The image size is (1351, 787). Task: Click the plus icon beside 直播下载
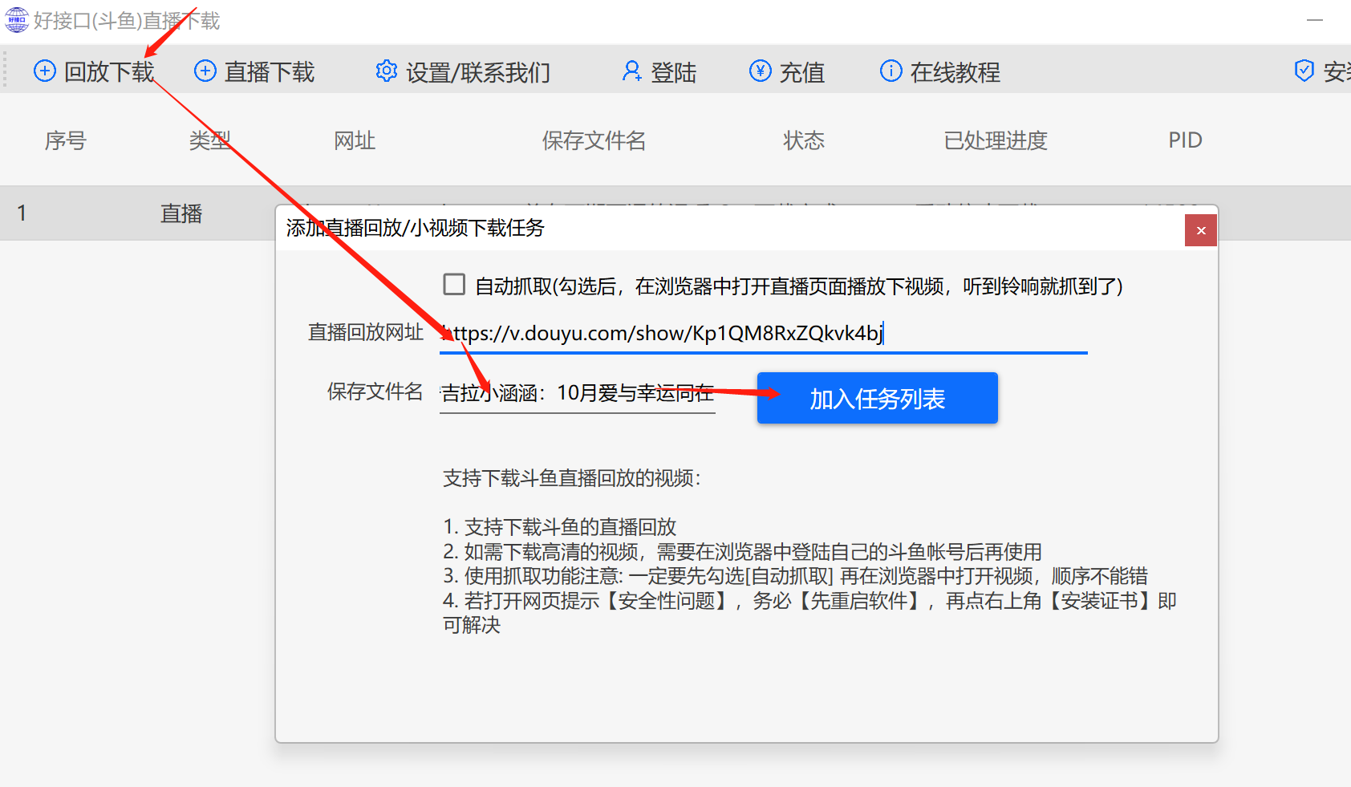click(205, 71)
